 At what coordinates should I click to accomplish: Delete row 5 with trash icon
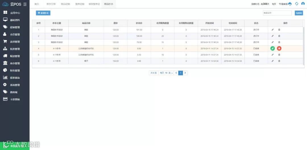click(279, 55)
